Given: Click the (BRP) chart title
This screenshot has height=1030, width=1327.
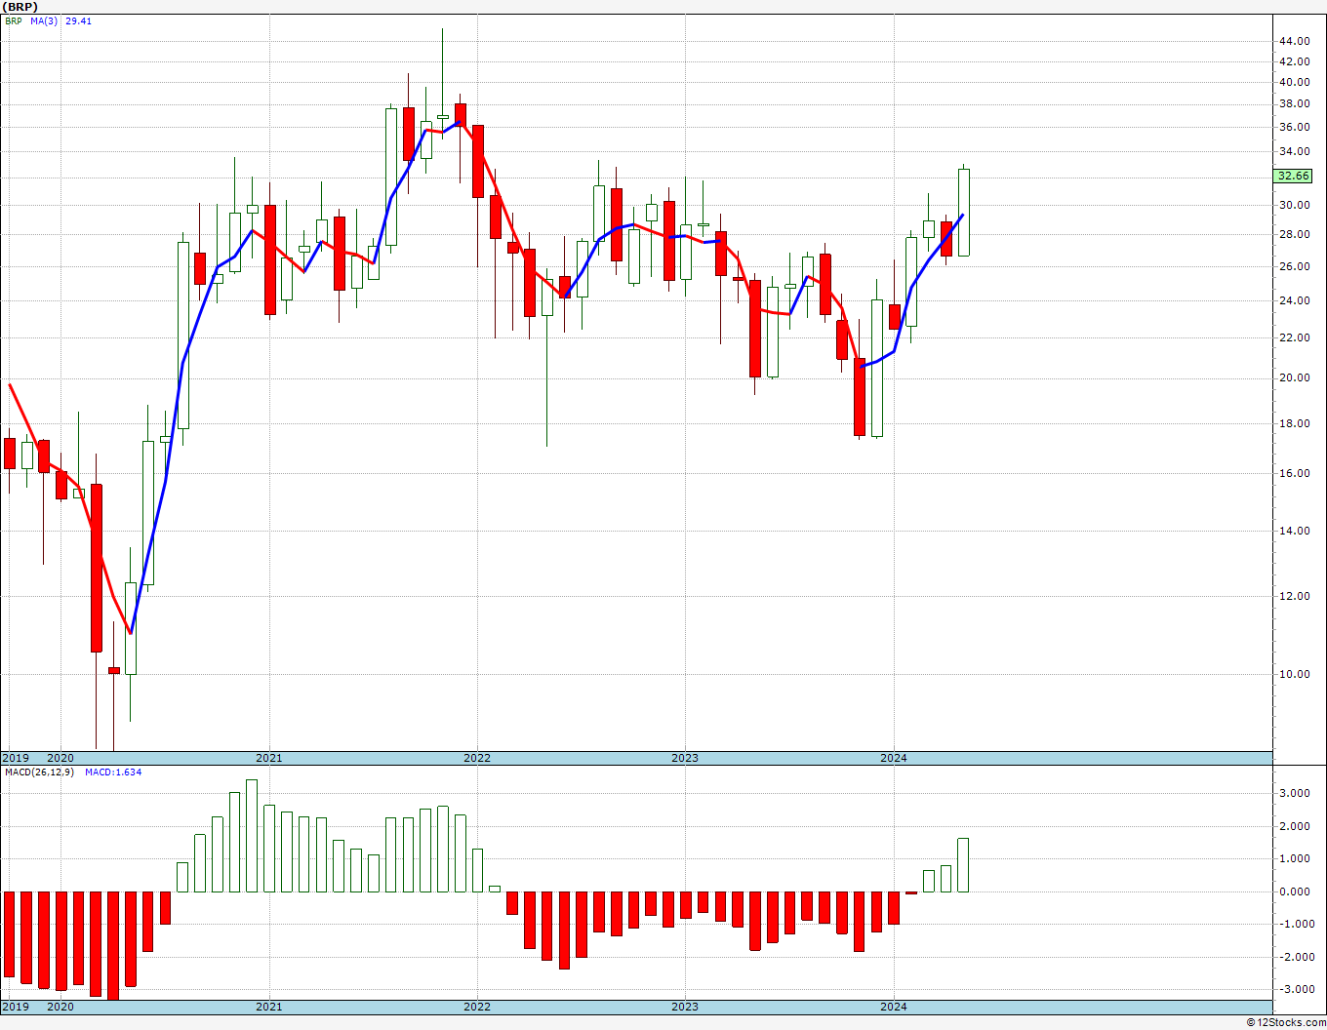Looking at the screenshot, I should 20,6.
